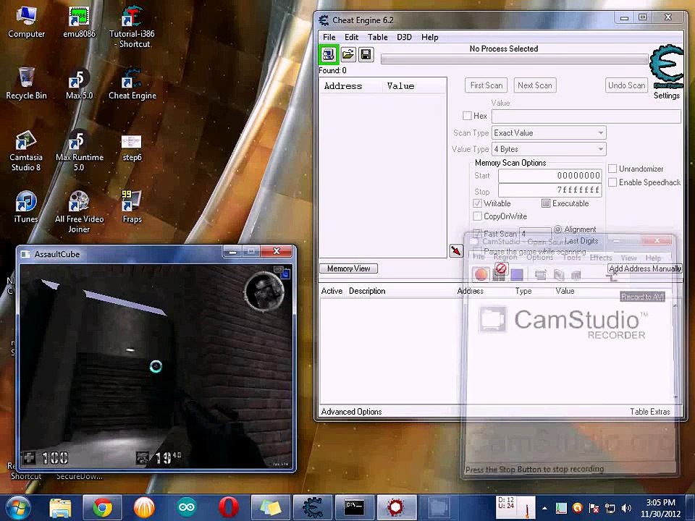This screenshot has height=521, width=695.
Task: Toggle the Executable checkbox
Action: 546,203
